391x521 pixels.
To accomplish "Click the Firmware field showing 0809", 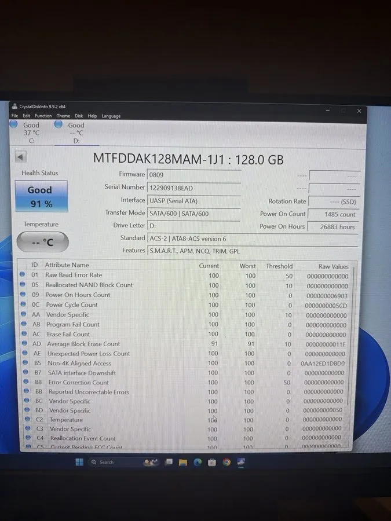I will point(194,175).
